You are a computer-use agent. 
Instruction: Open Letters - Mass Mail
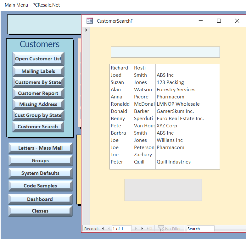pyautogui.click(x=40, y=148)
